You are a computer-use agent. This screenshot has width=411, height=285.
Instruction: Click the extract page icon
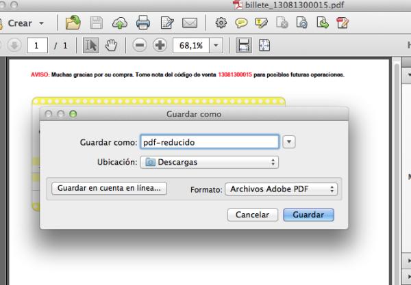(323, 23)
